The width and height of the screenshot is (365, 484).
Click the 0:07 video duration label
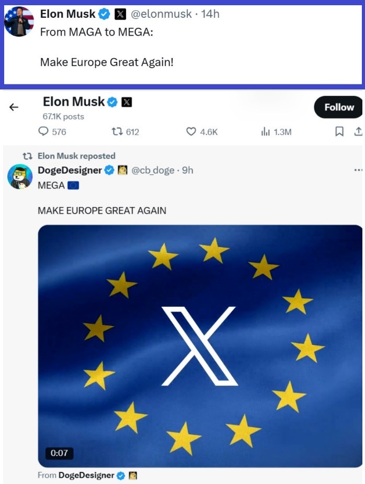coord(59,453)
